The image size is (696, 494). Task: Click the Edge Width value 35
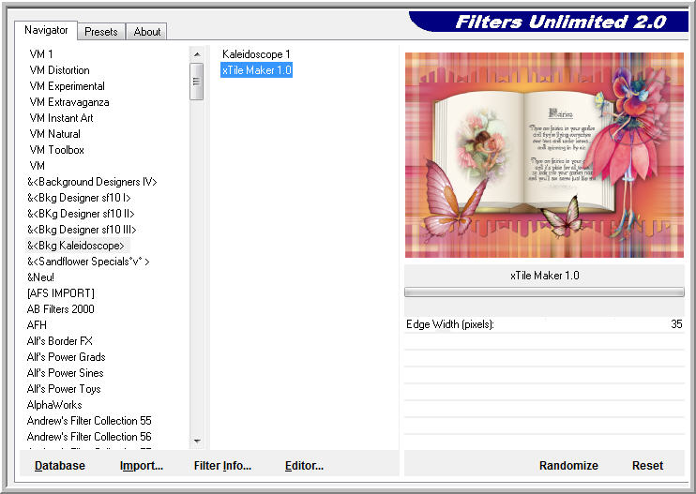(676, 324)
